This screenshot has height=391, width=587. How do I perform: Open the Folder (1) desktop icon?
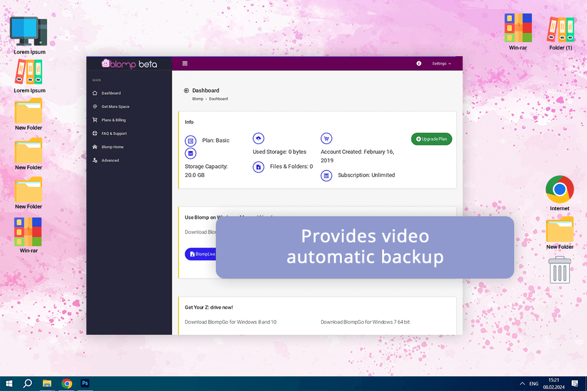pos(561,33)
